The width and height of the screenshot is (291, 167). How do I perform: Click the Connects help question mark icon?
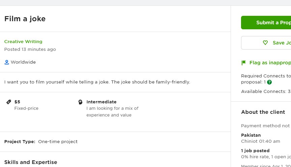tap(269, 82)
